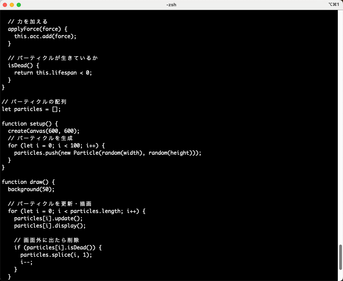The width and height of the screenshot is (343, 281).
Task: Click the terminal scrollbar thumb
Action: 340,257
